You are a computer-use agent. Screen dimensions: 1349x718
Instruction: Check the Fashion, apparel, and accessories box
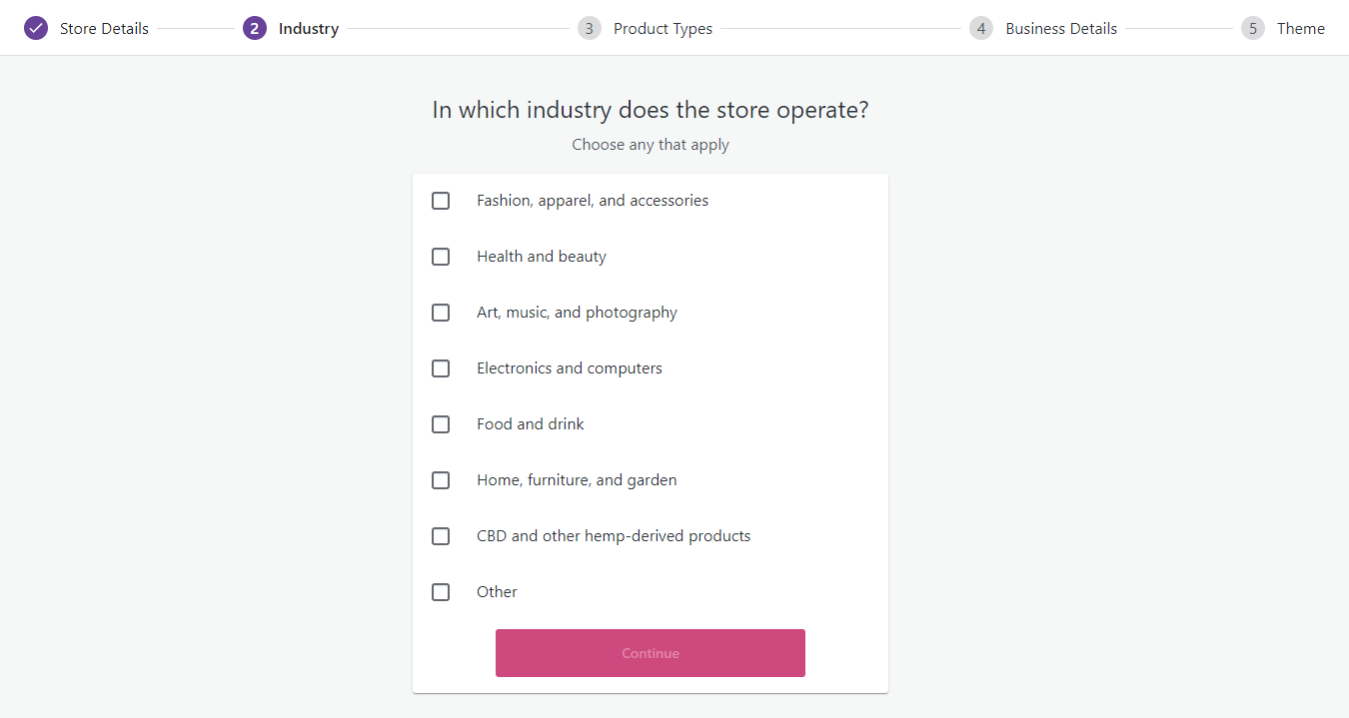pos(441,201)
